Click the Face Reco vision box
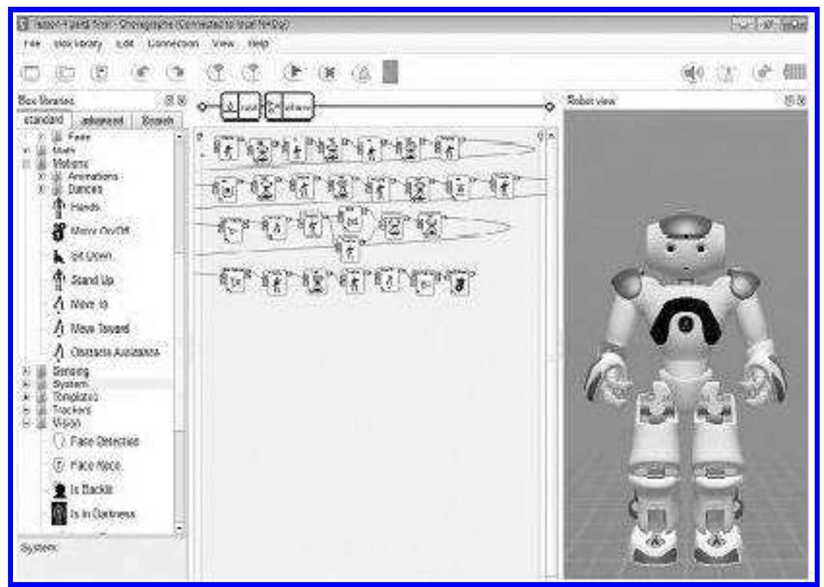 click(79, 464)
